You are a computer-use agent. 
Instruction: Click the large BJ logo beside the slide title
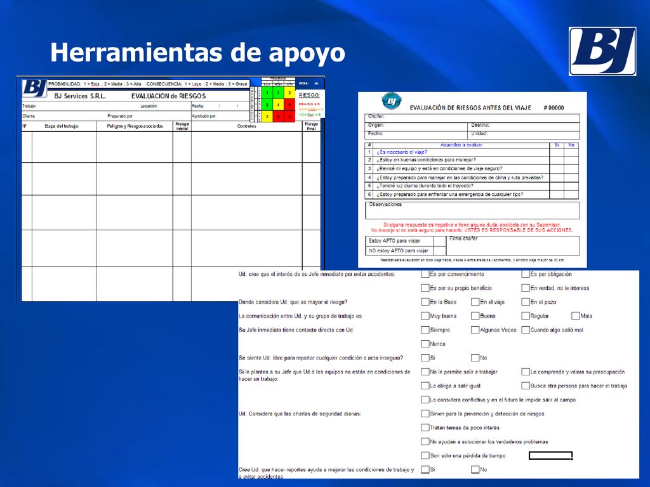click(x=602, y=51)
